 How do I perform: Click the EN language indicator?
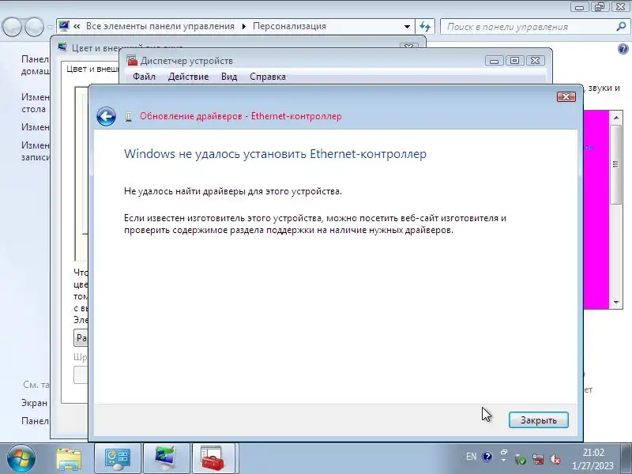471,457
